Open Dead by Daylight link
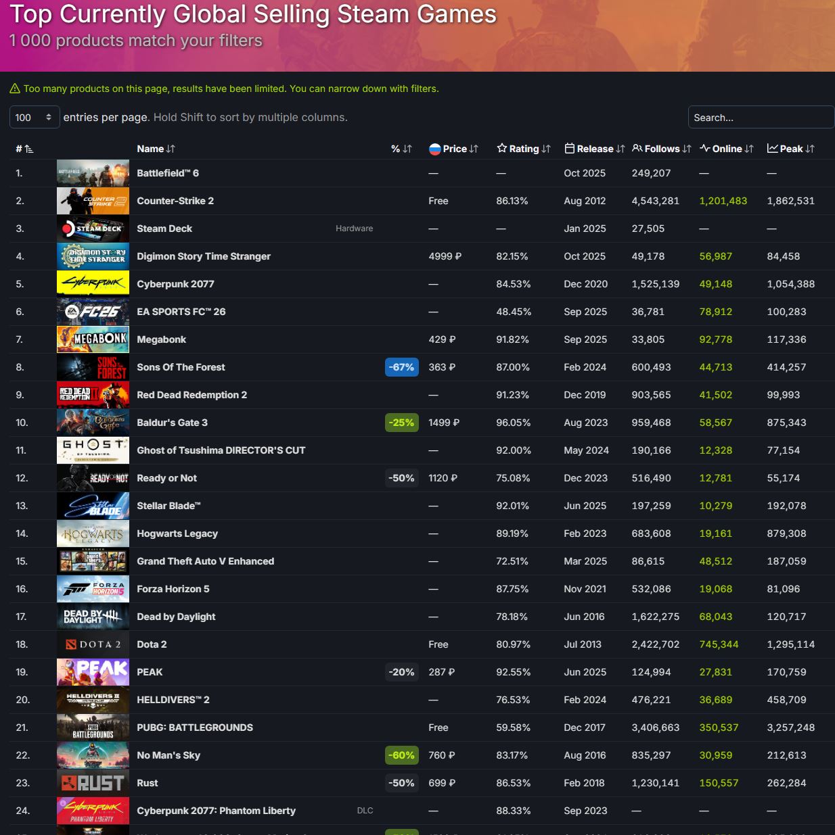 pyautogui.click(x=176, y=617)
